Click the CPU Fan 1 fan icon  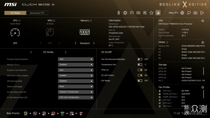[160, 91]
